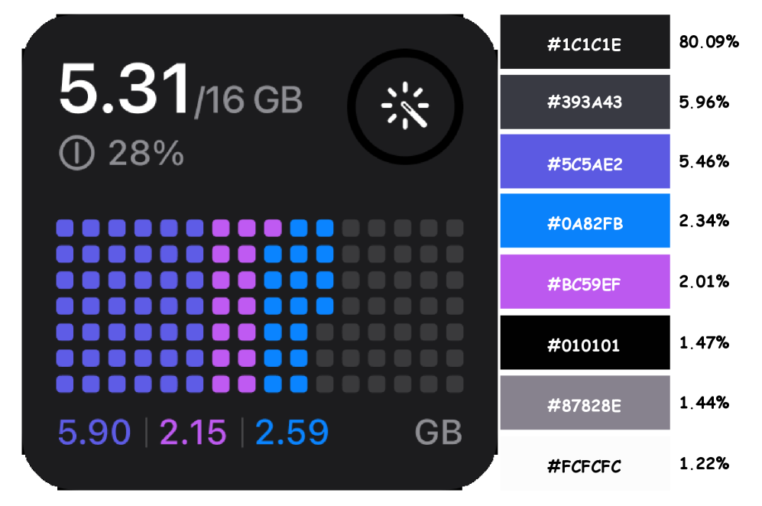This screenshot has height=506, width=762.
Task: Choose the #0A82FB blue swatch
Action: coord(585,222)
